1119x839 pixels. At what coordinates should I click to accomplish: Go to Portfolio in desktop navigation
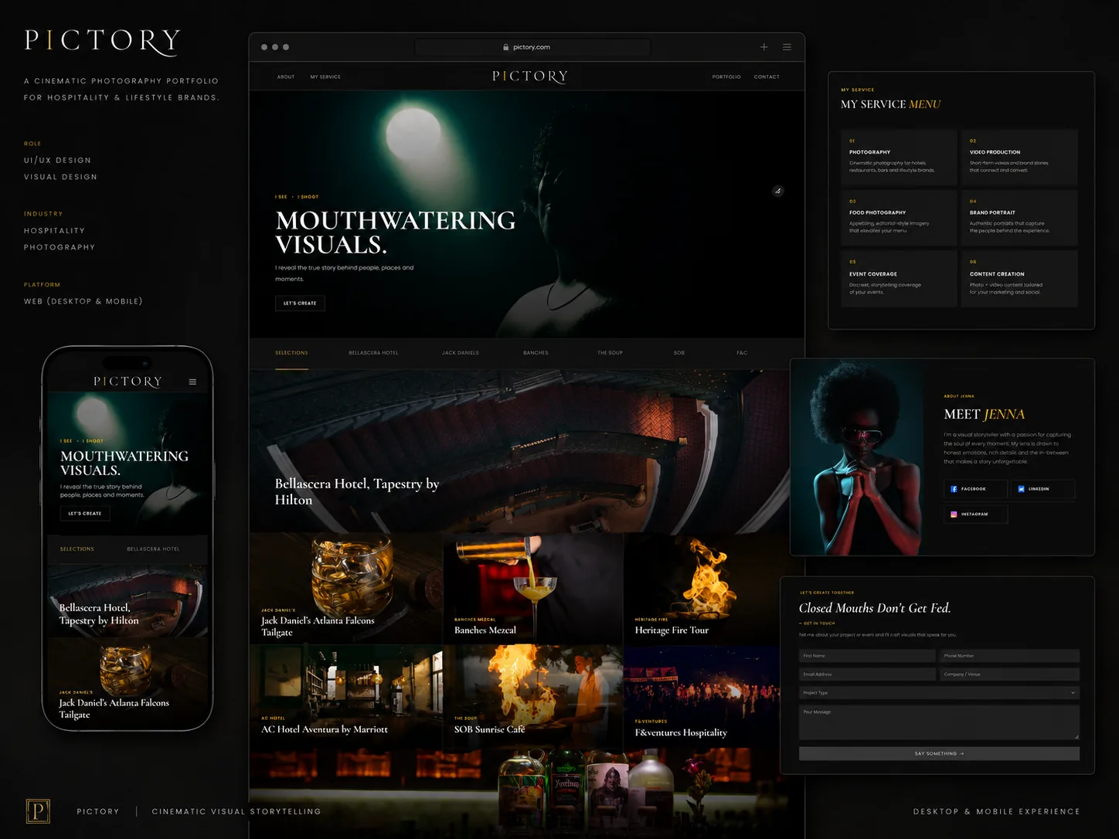pyautogui.click(x=726, y=77)
